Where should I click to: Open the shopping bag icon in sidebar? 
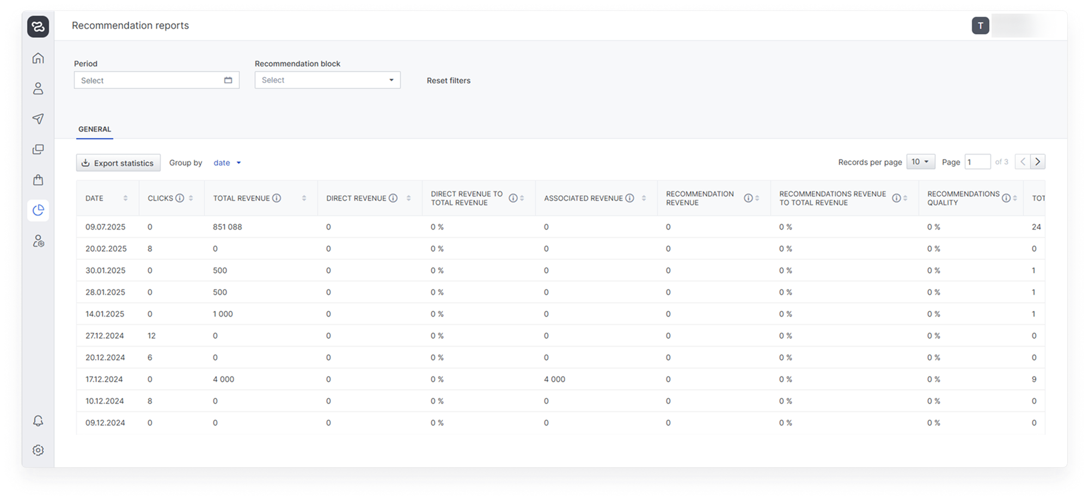(38, 180)
